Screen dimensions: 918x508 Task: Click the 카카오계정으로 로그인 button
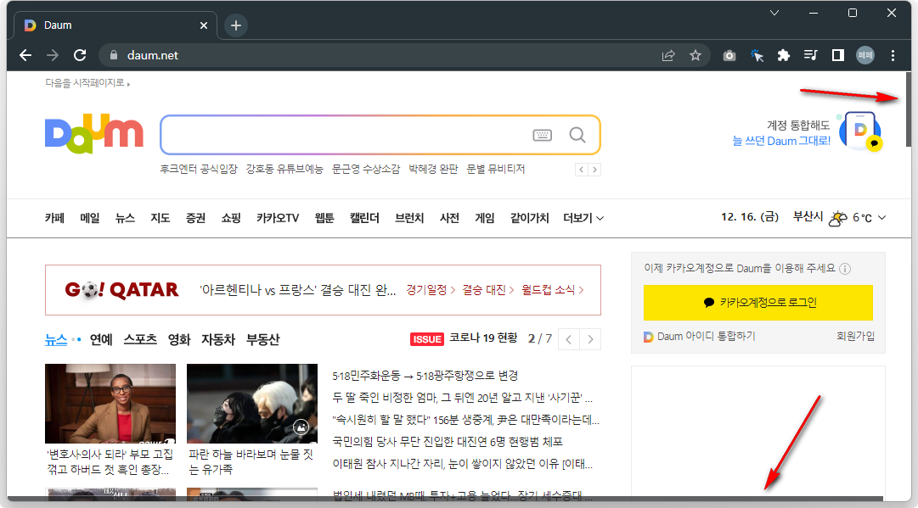click(x=758, y=303)
